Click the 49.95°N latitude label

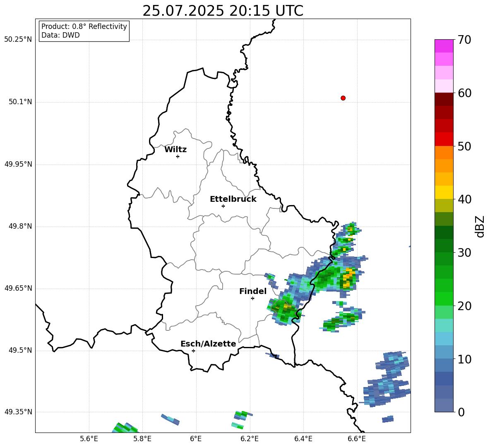pos(18,164)
